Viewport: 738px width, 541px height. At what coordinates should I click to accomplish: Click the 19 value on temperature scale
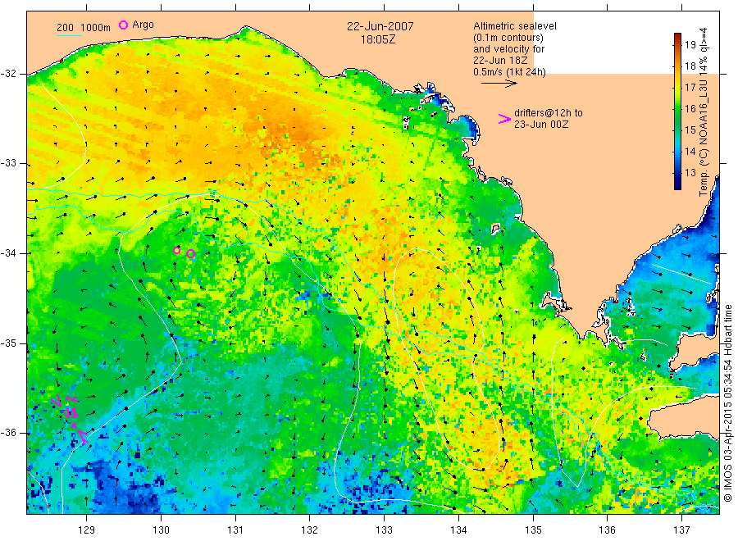coord(690,45)
